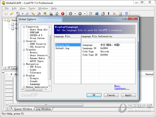The width and height of the screenshot is (156, 117).
Task: Click the New document toolbar icon
Action: pos(18,14)
